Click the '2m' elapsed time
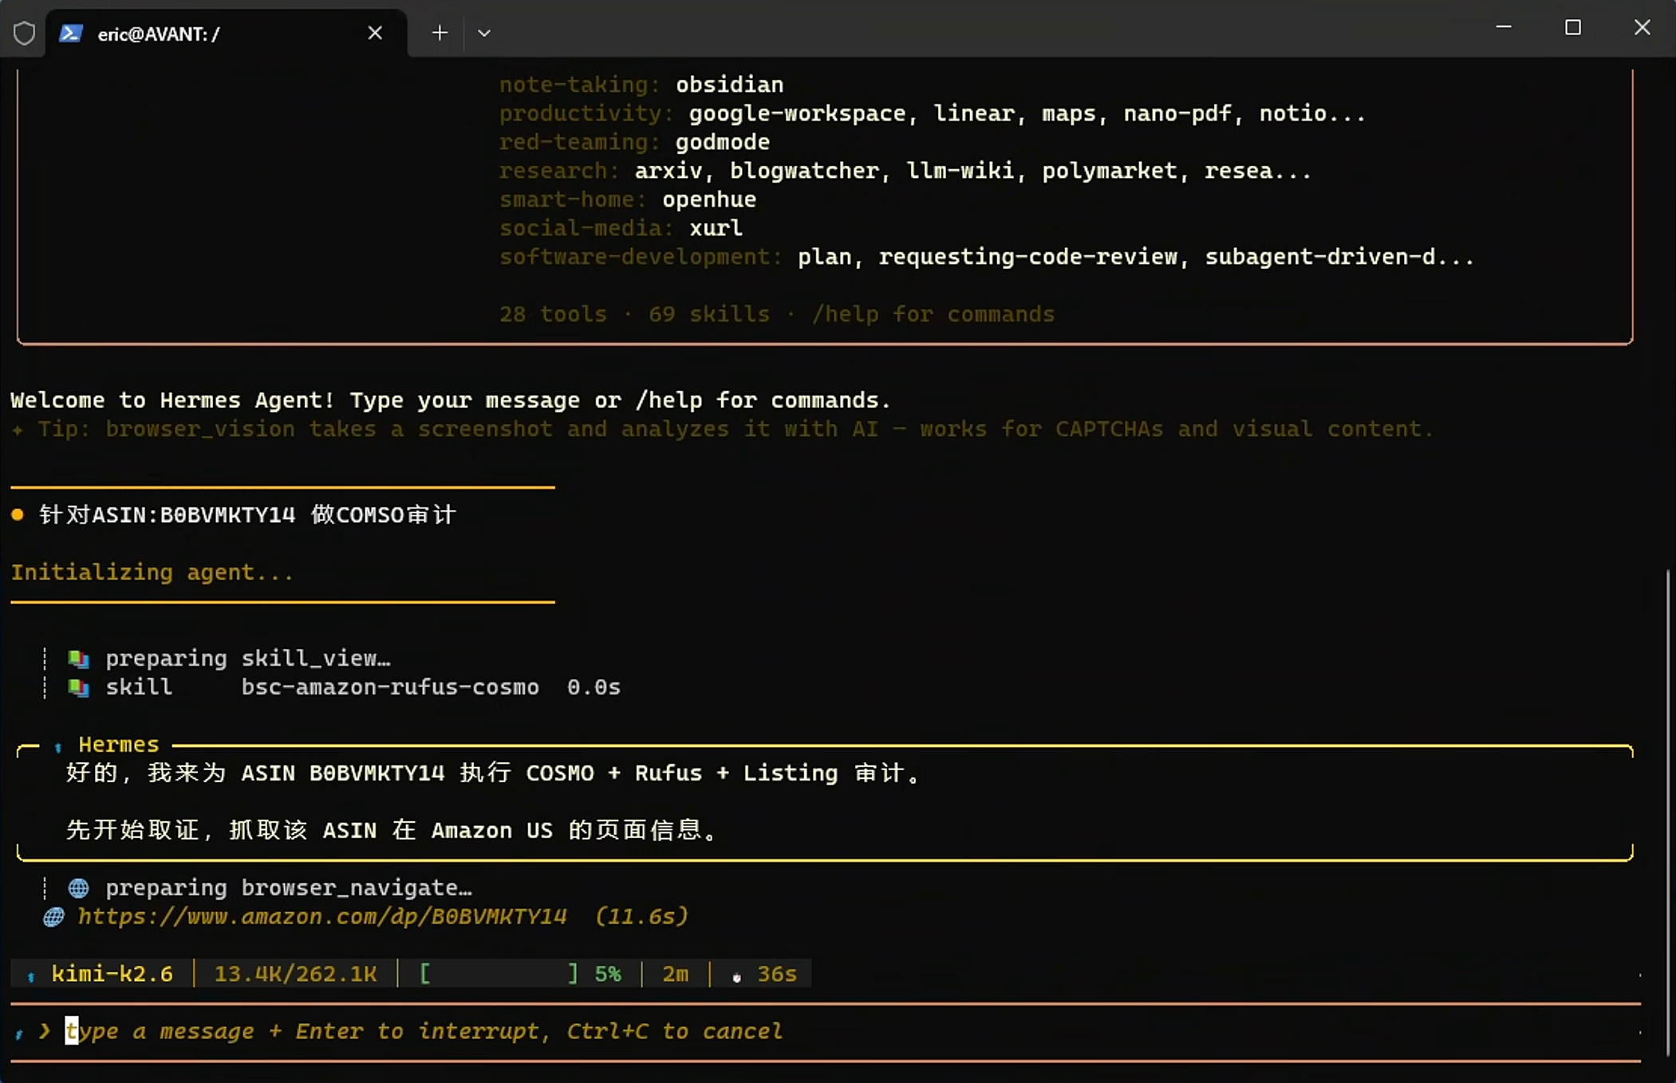The height and width of the screenshot is (1083, 1676). tap(675, 974)
